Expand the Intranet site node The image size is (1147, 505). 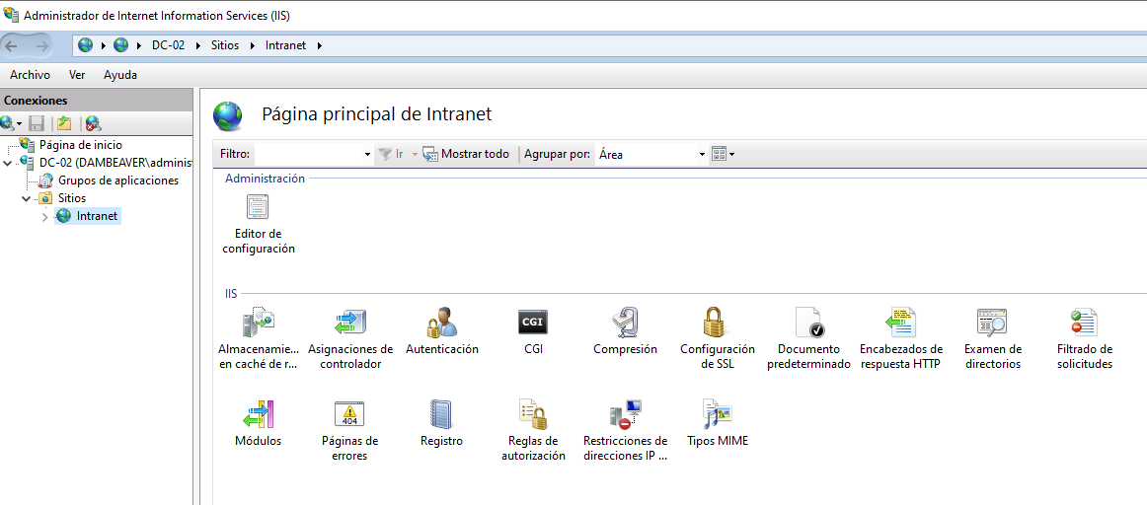[x=45, y=216]
